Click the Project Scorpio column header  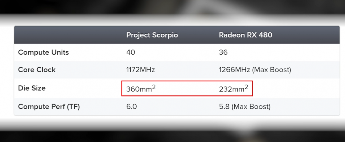pos(152,35)
